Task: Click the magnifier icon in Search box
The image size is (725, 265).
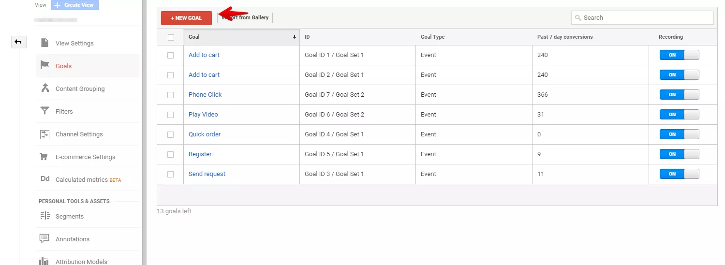Action: (578, 18)
